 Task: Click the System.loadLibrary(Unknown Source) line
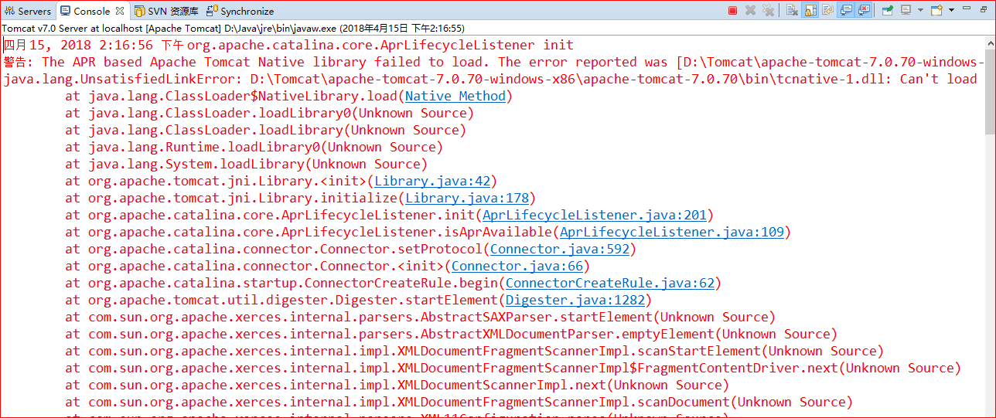[x=246, y=165]
